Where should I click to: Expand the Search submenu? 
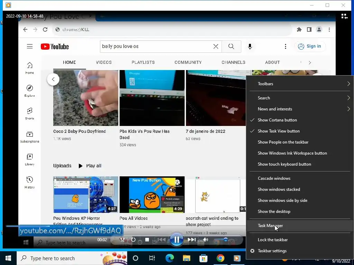[300, 98]
